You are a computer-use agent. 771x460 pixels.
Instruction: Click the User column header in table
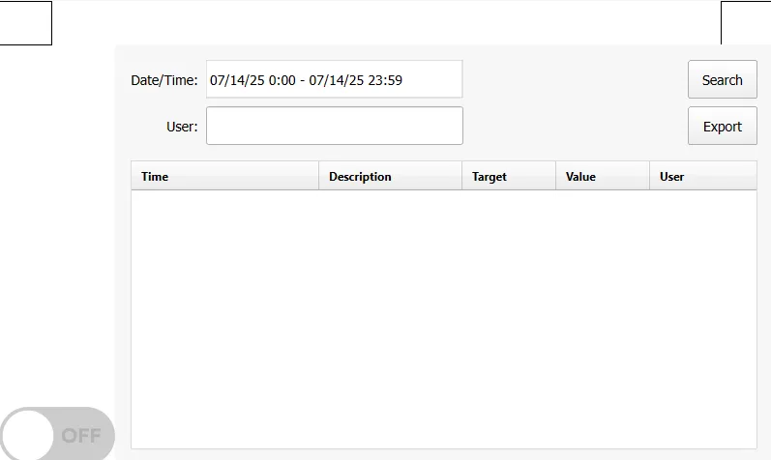pyautogui.click(x=702, y=177)
